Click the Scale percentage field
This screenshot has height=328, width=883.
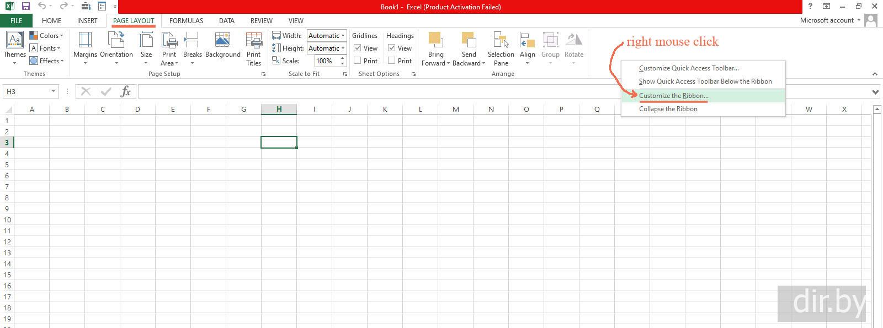(325, 61)
